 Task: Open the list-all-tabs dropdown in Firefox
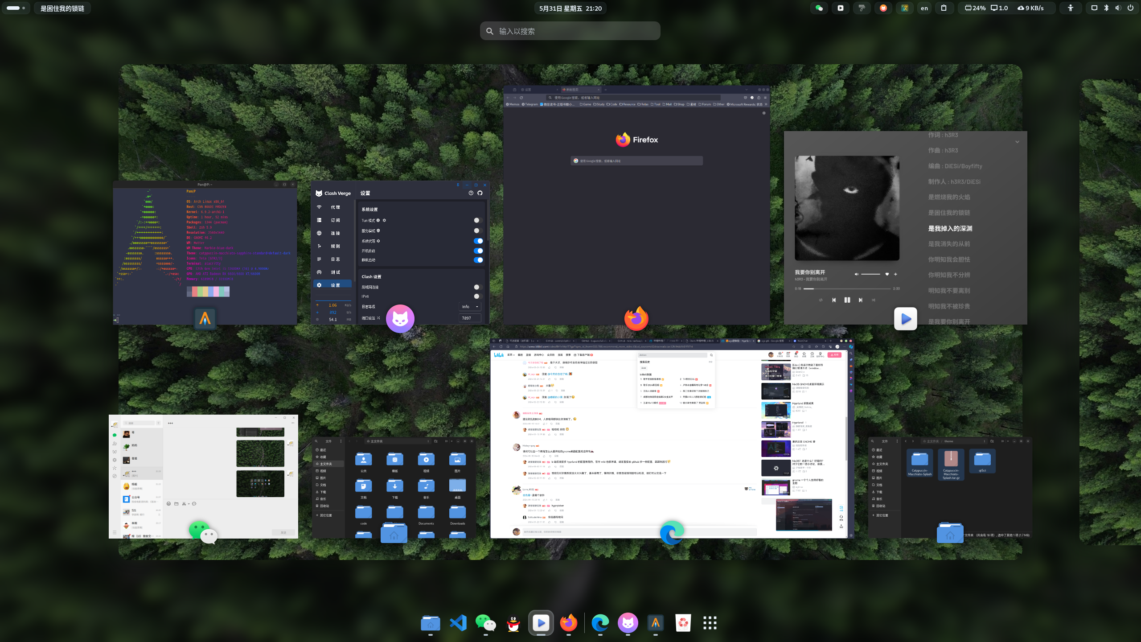click(x=747, y=90)
